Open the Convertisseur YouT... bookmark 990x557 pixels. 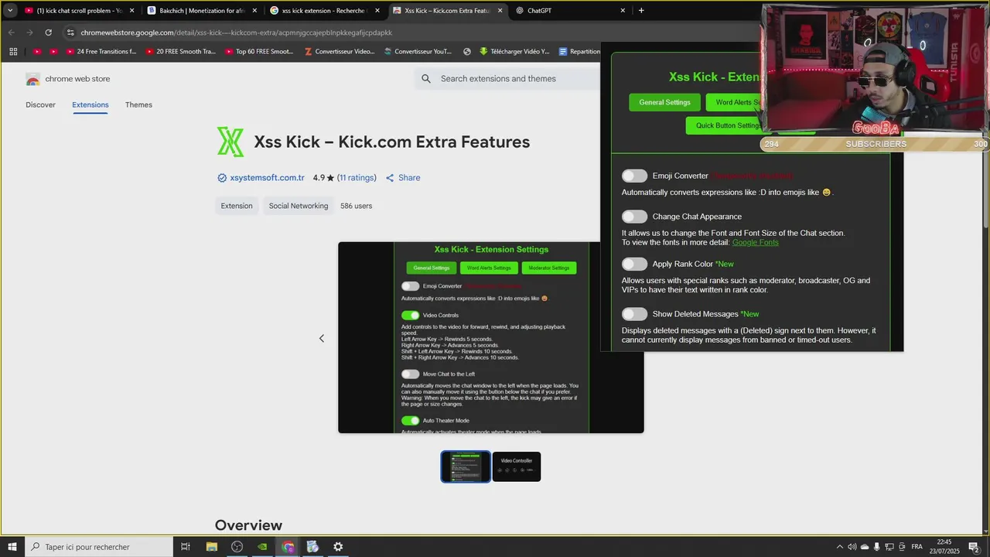(x=418, y=52)
